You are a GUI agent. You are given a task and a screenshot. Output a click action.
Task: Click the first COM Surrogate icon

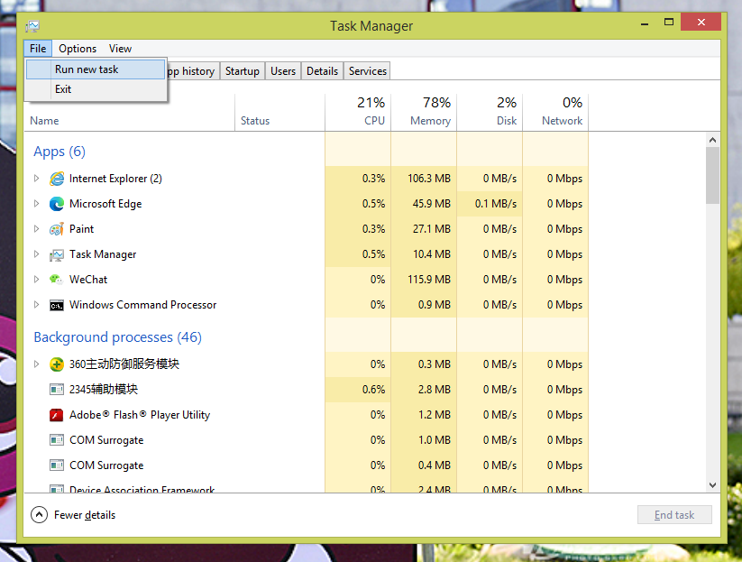pyautogui.click(x=57, y=440)
